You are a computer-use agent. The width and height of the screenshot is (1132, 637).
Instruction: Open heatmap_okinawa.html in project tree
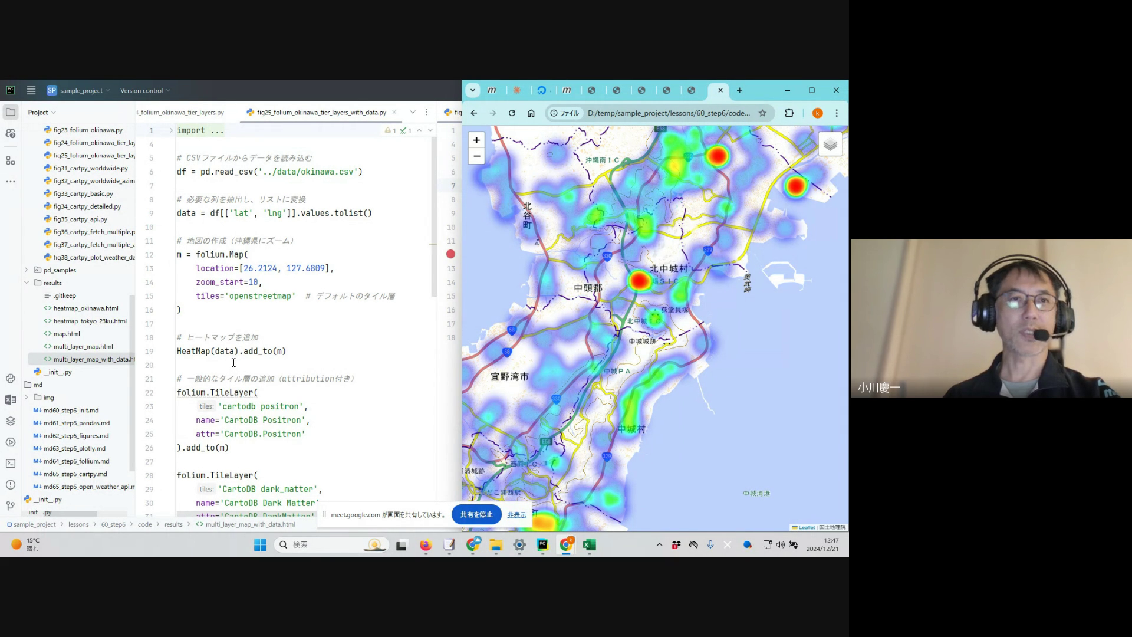(x=85, y=308)
